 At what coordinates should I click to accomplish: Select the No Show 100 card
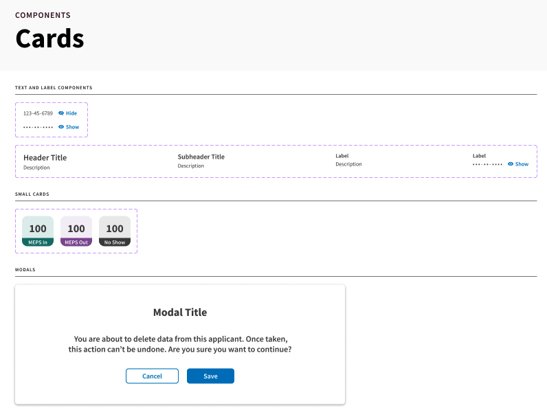[115, 231]
